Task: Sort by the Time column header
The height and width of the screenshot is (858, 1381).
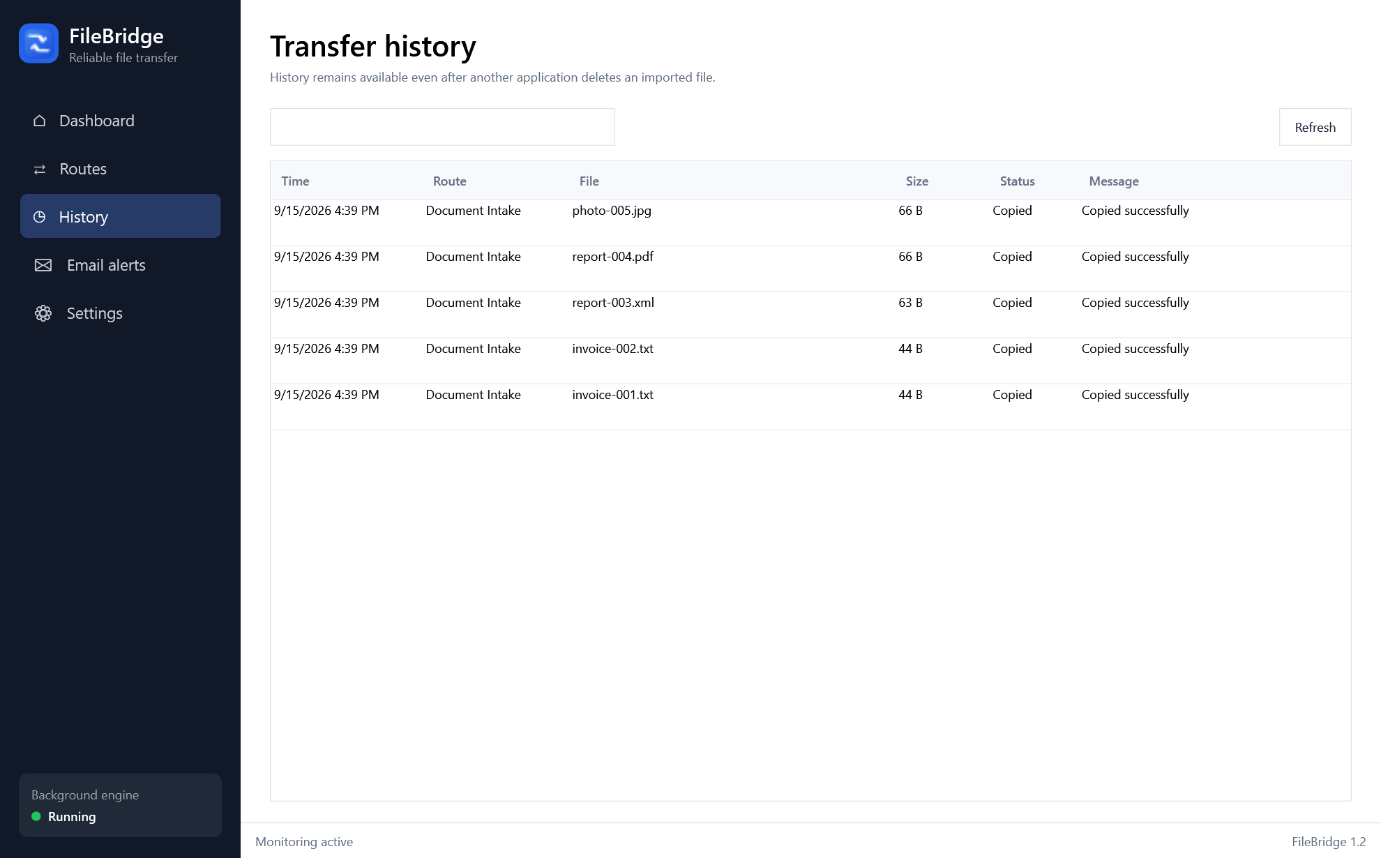Action: coord(295,181)
